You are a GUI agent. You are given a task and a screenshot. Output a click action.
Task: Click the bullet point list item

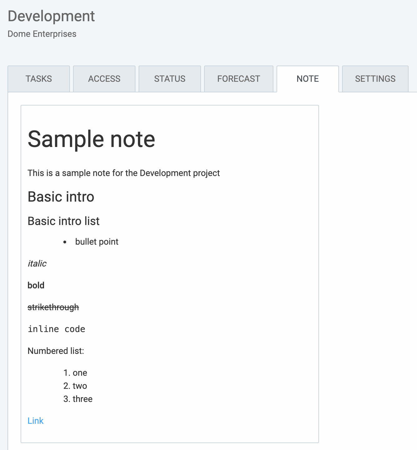point(97,242)
